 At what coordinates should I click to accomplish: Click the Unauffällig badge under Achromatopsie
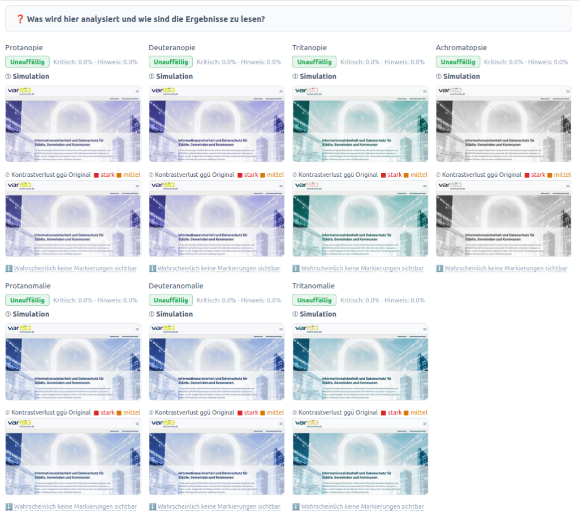tap(458, 62)
